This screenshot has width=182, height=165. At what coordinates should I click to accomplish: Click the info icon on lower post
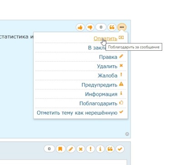pos(100,149)
